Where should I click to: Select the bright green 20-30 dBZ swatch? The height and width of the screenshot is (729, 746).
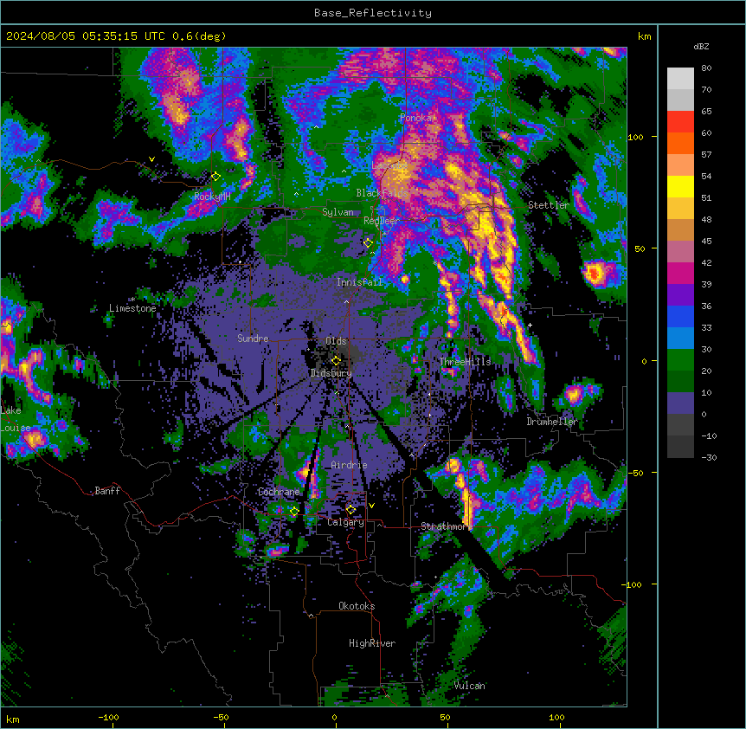click(x=680, y=360)
